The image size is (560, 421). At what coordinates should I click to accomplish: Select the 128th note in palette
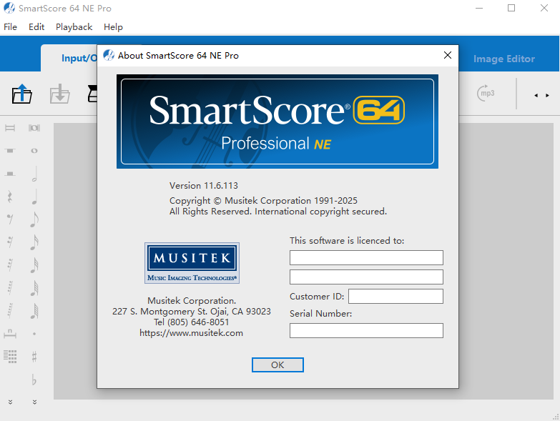(34, 311)
